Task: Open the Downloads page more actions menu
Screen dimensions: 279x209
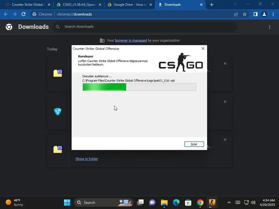Action: tap(269, 27)
